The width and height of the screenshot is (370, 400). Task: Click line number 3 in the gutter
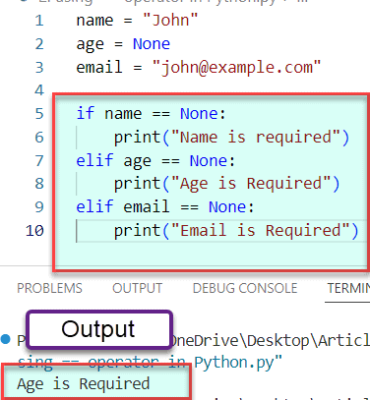tap(39, 68)
